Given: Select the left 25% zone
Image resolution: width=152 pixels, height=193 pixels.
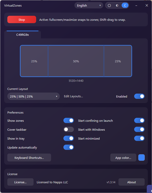Looking at the screenshot, I should 34,61.
